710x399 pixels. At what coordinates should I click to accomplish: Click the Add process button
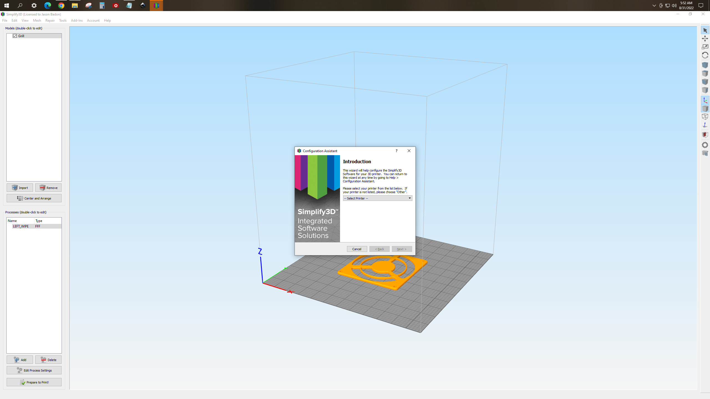[20, 360]
